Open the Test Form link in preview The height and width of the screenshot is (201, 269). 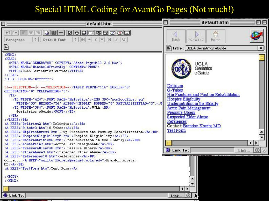(176, 130)
